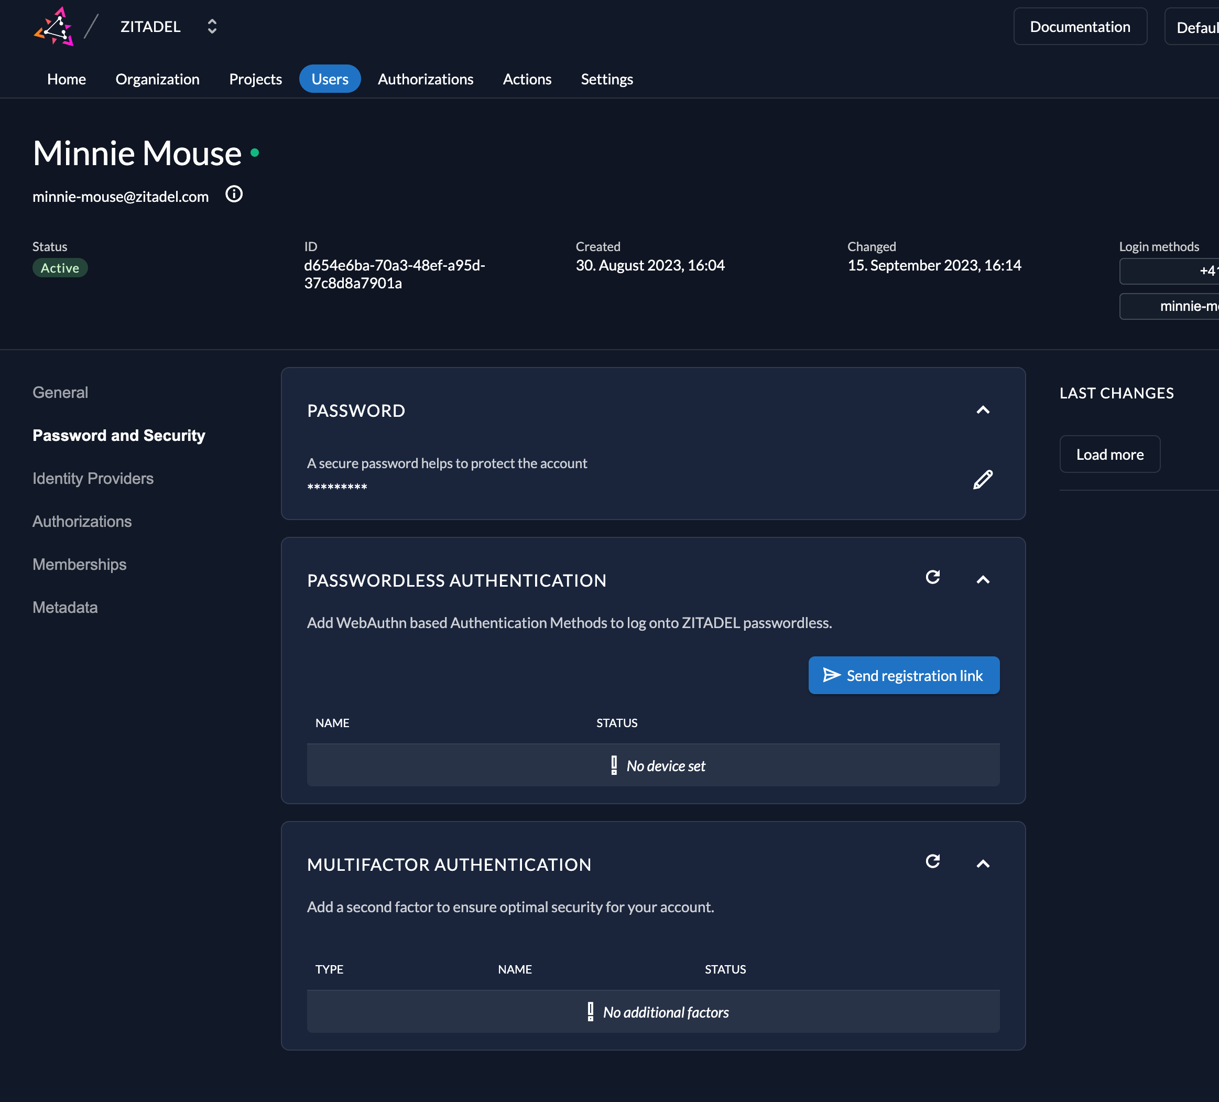Open Memberships in the sidebar
The width and height of the screenshot is (1219, 1102).
click(x=80, y=564)
